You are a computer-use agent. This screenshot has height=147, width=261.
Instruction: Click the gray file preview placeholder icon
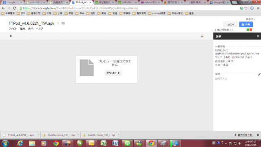[86, 68]
